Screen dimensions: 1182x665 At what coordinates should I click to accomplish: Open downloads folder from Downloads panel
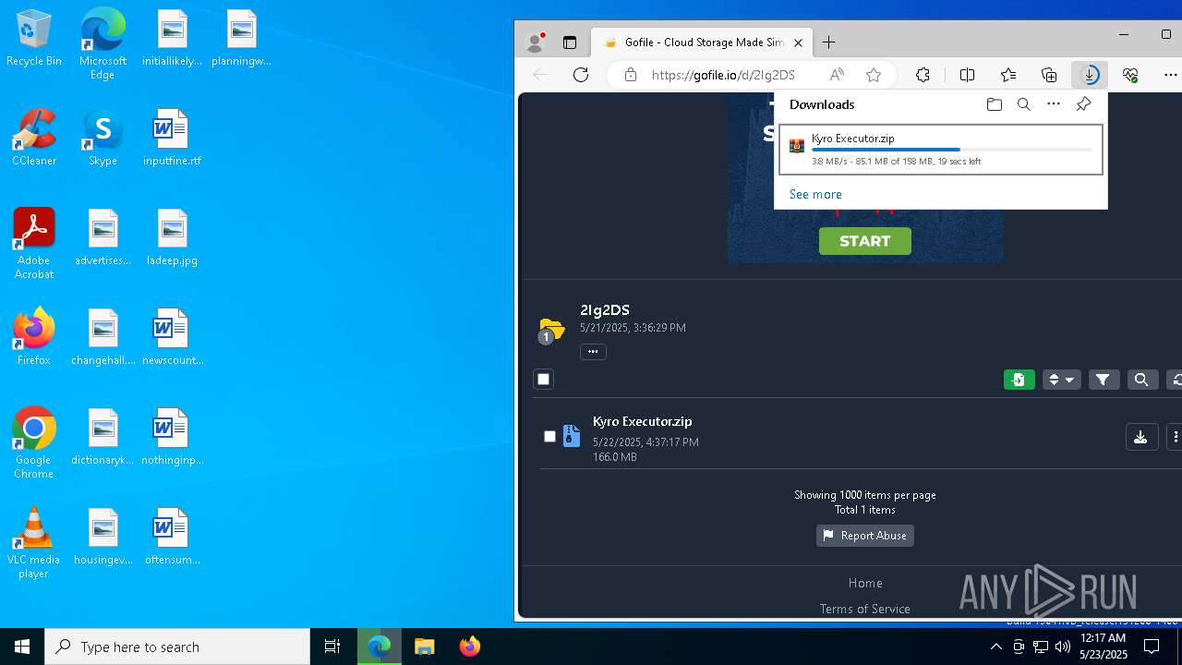click(995, 104)
